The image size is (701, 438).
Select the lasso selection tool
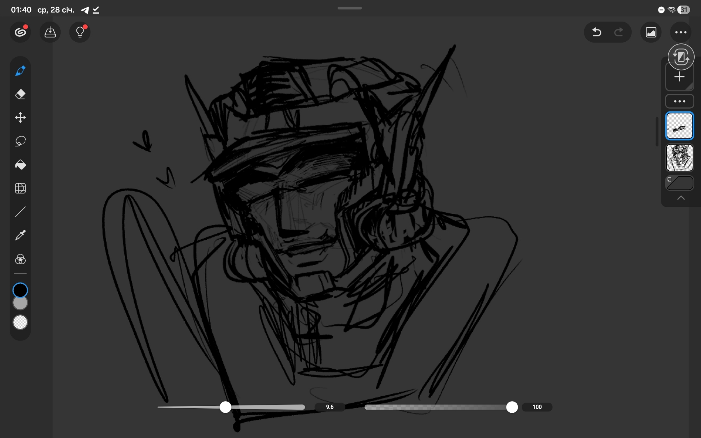coord(20,141)
